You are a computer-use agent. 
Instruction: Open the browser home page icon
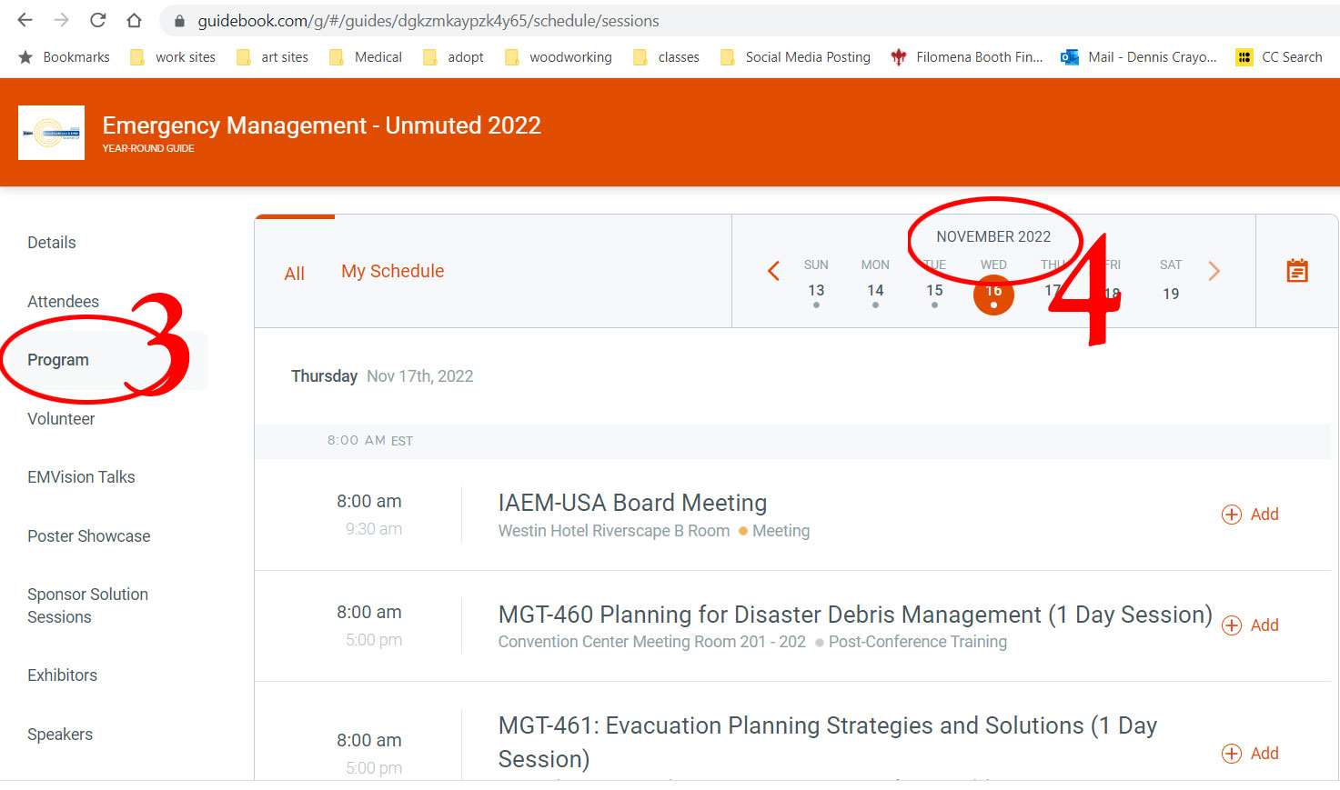(x=134, y=20)
